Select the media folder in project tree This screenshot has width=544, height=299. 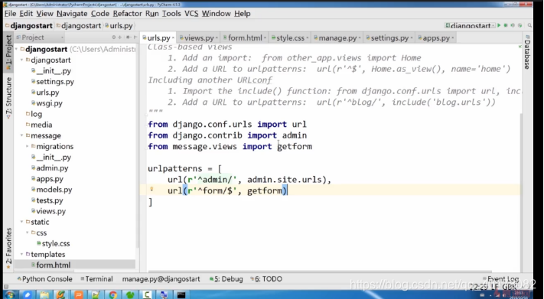pyautogui.click(x=39, y=125)
